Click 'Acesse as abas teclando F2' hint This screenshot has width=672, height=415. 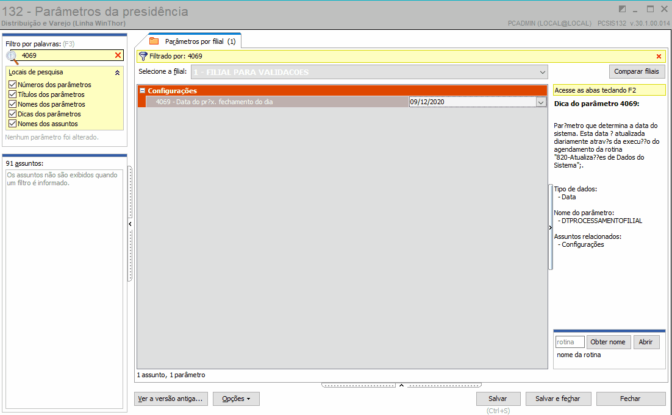click(x=609, y=90)
